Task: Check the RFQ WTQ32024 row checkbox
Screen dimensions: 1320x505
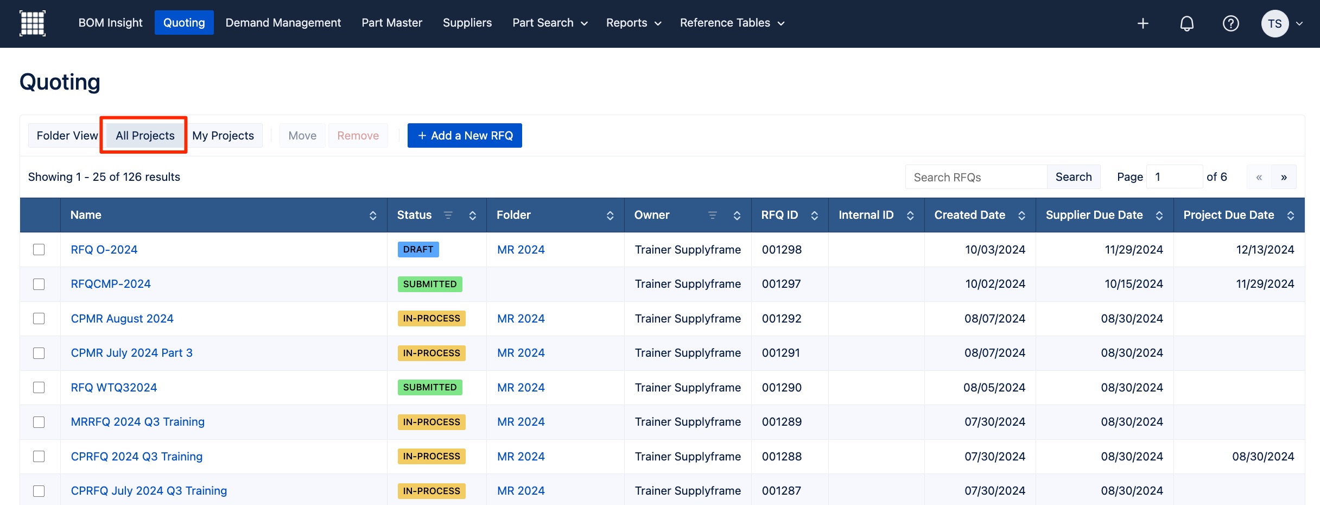Action: point(39,388)
